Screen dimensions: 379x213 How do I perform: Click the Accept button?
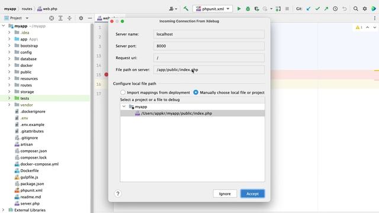[x=253, y=193]
